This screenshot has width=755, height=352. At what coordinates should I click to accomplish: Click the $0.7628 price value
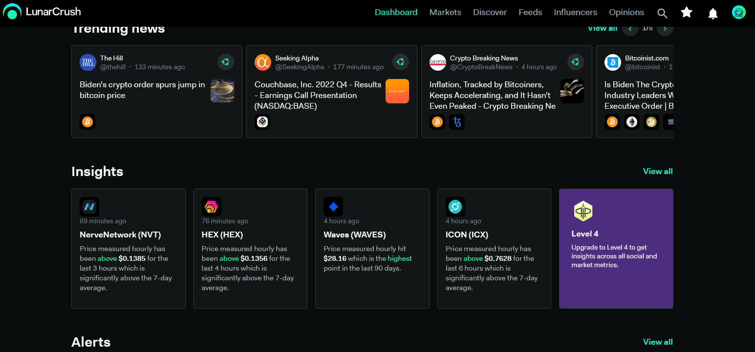[497, 258]
